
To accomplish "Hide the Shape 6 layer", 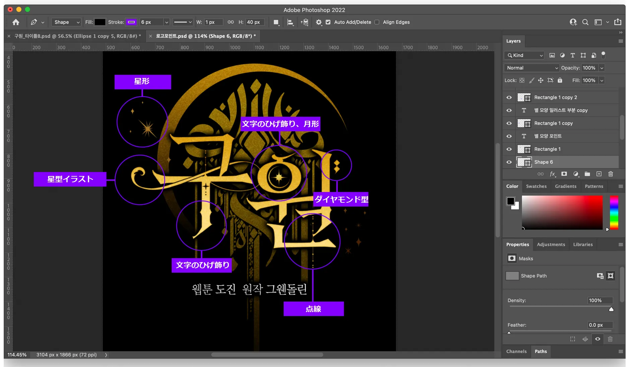I will click(509, 162).
